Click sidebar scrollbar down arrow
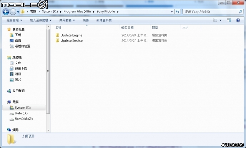This screenshot has height=148, width=246. pos(48,130)
